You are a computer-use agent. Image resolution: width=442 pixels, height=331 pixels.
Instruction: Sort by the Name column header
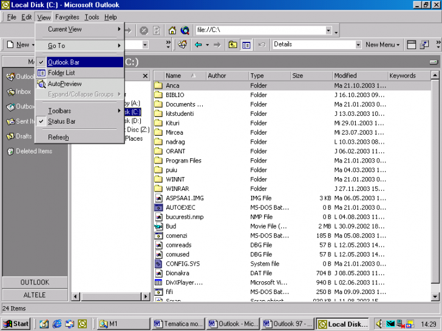(x=185, y=76)
